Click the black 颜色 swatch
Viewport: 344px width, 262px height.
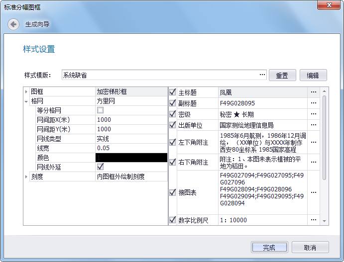pos(131,158)
